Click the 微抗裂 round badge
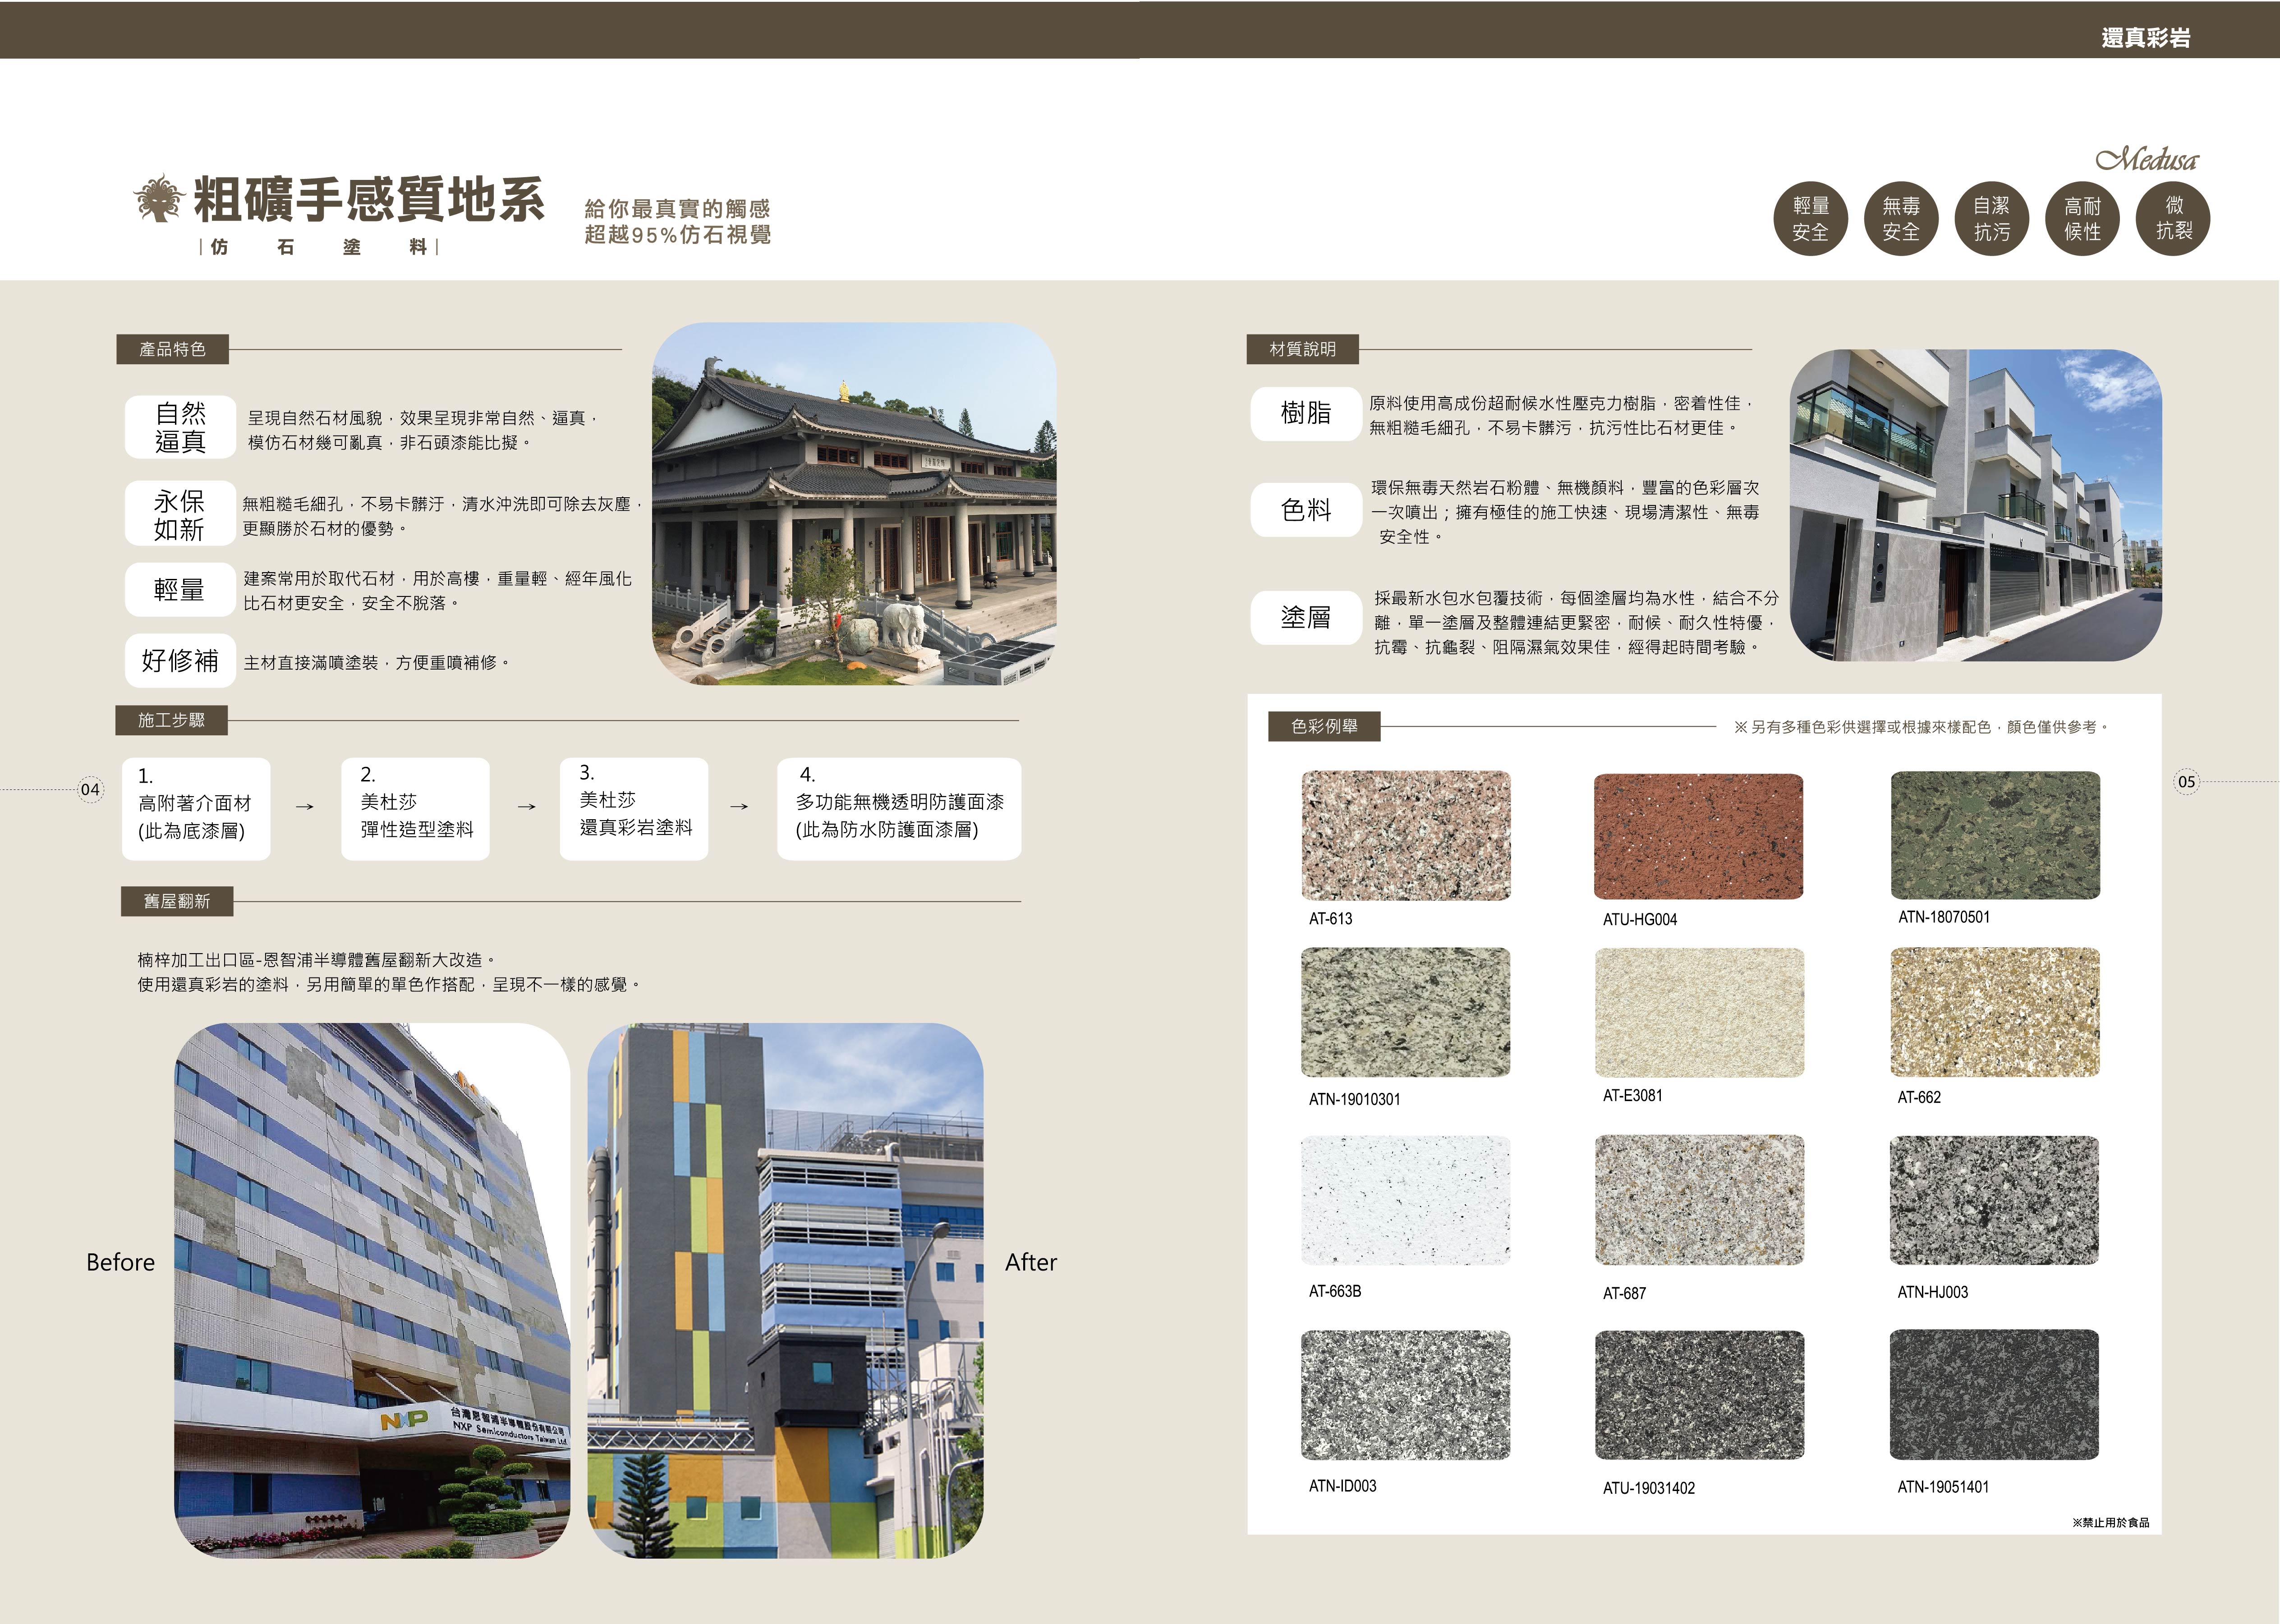The image size is (2280, 1624). pos(2173,219)
